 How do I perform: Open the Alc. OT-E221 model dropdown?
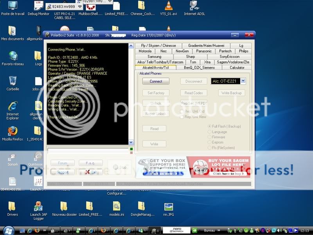[x=243, y=81]
